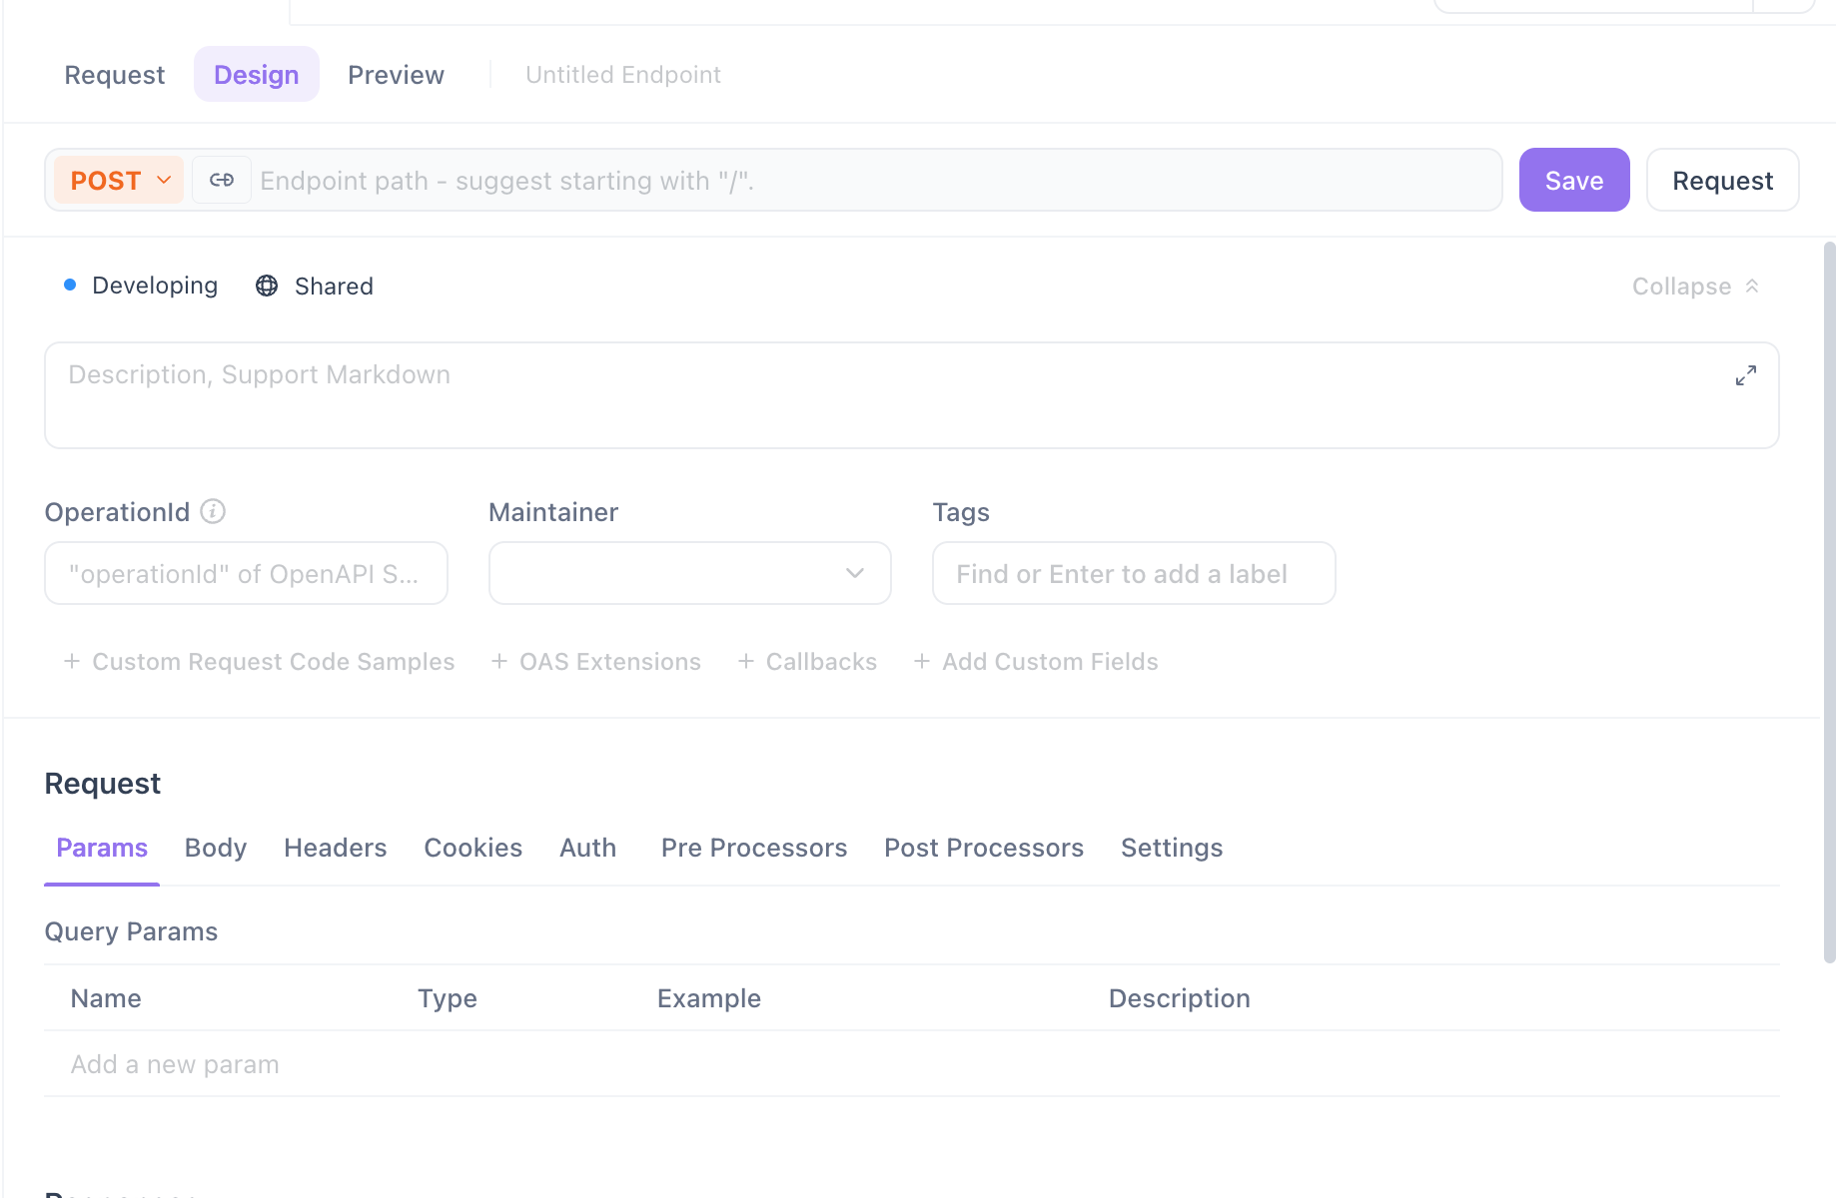1836x1198 pixels.
Task: Click the vertical scrollbar on the right
Action: (x=1829, y=599)
